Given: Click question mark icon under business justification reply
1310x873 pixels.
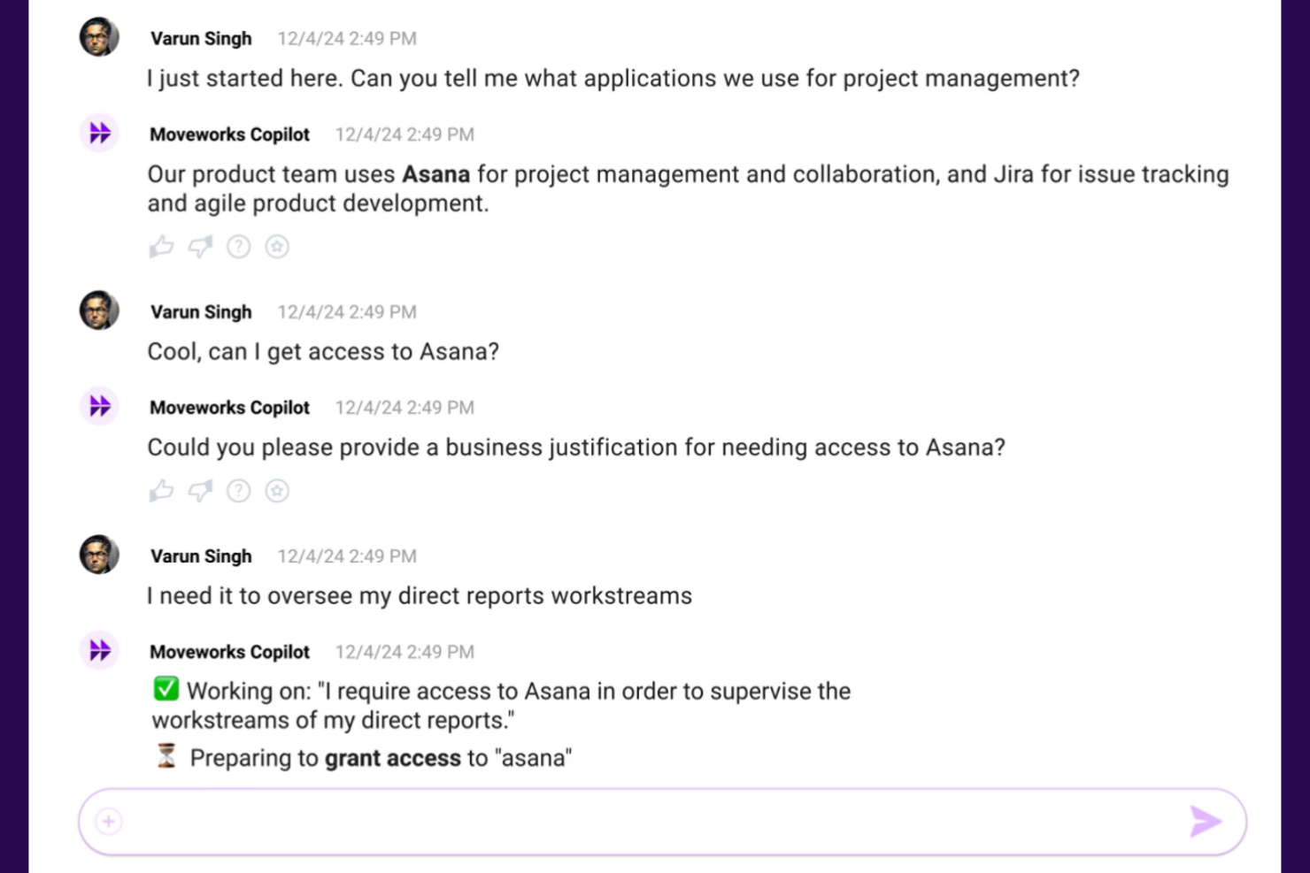Looking at the screenshot, I should tap(239, 491).
